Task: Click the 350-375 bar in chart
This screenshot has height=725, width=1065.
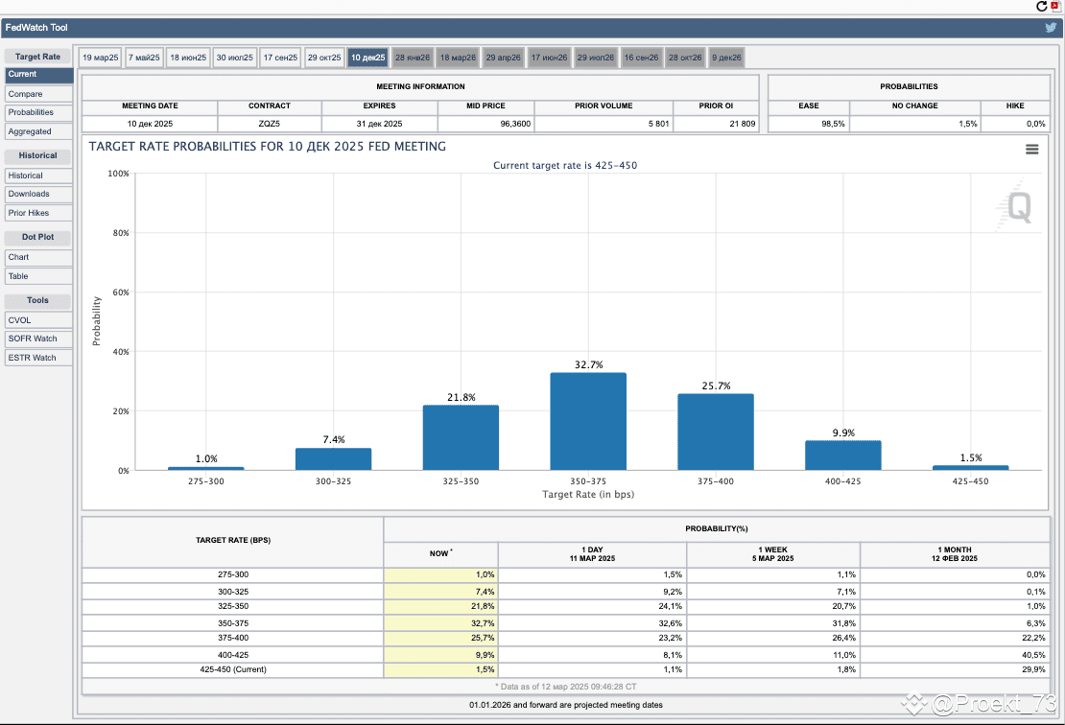Action: point(588,422)
